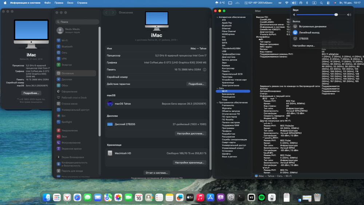This screenshot has height=205, width=364.
Task: Open Finder from the Dock
Action: (x=47, y=198)
